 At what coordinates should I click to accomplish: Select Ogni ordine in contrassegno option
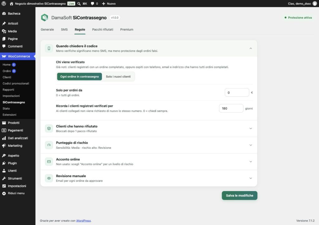coord(79,76)
